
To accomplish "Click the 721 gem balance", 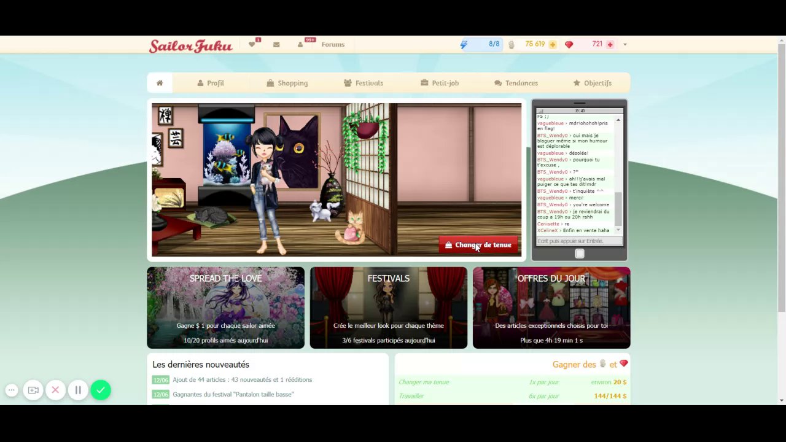I will point(597,44).
